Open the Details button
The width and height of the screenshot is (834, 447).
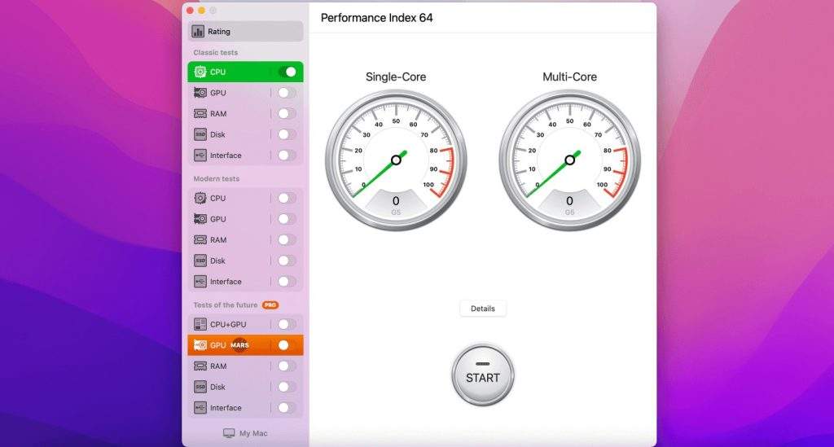point(483,309)
